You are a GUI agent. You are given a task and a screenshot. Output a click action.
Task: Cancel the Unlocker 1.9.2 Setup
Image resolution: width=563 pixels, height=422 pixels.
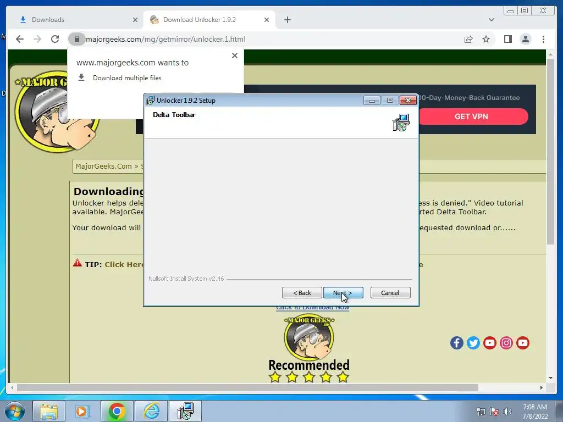click(390, 293)
